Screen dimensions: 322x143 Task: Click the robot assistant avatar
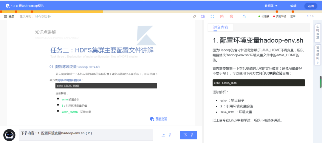coord(9,135)
